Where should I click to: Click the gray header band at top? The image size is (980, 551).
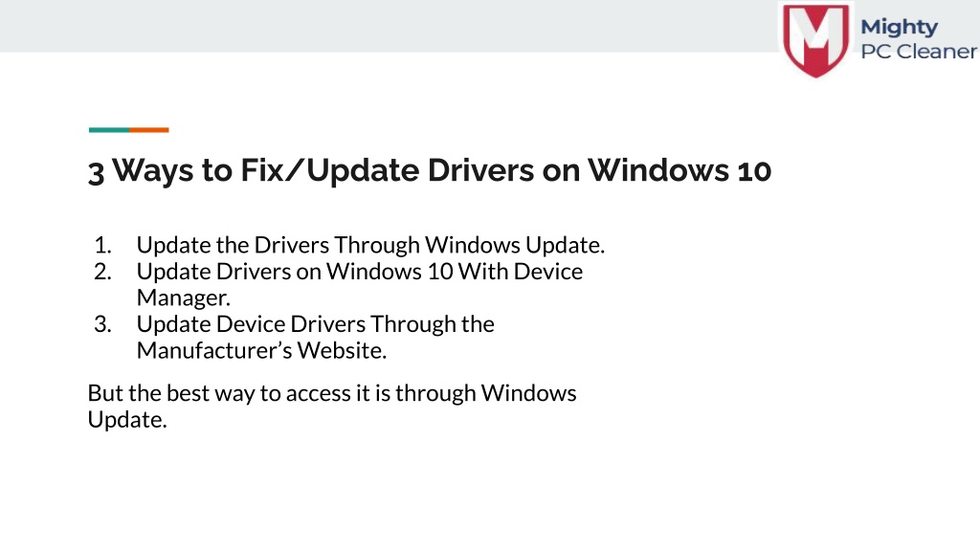pos(388,26)
